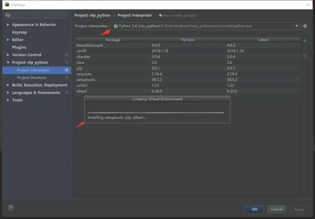The width and height of the screenshot is (315, 219).
Task: Expand Build, Execution, Deployment section
Action: point(8,85)
